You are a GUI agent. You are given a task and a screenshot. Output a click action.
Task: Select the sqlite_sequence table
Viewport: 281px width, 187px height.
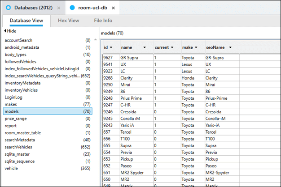(x=48, y=161)
